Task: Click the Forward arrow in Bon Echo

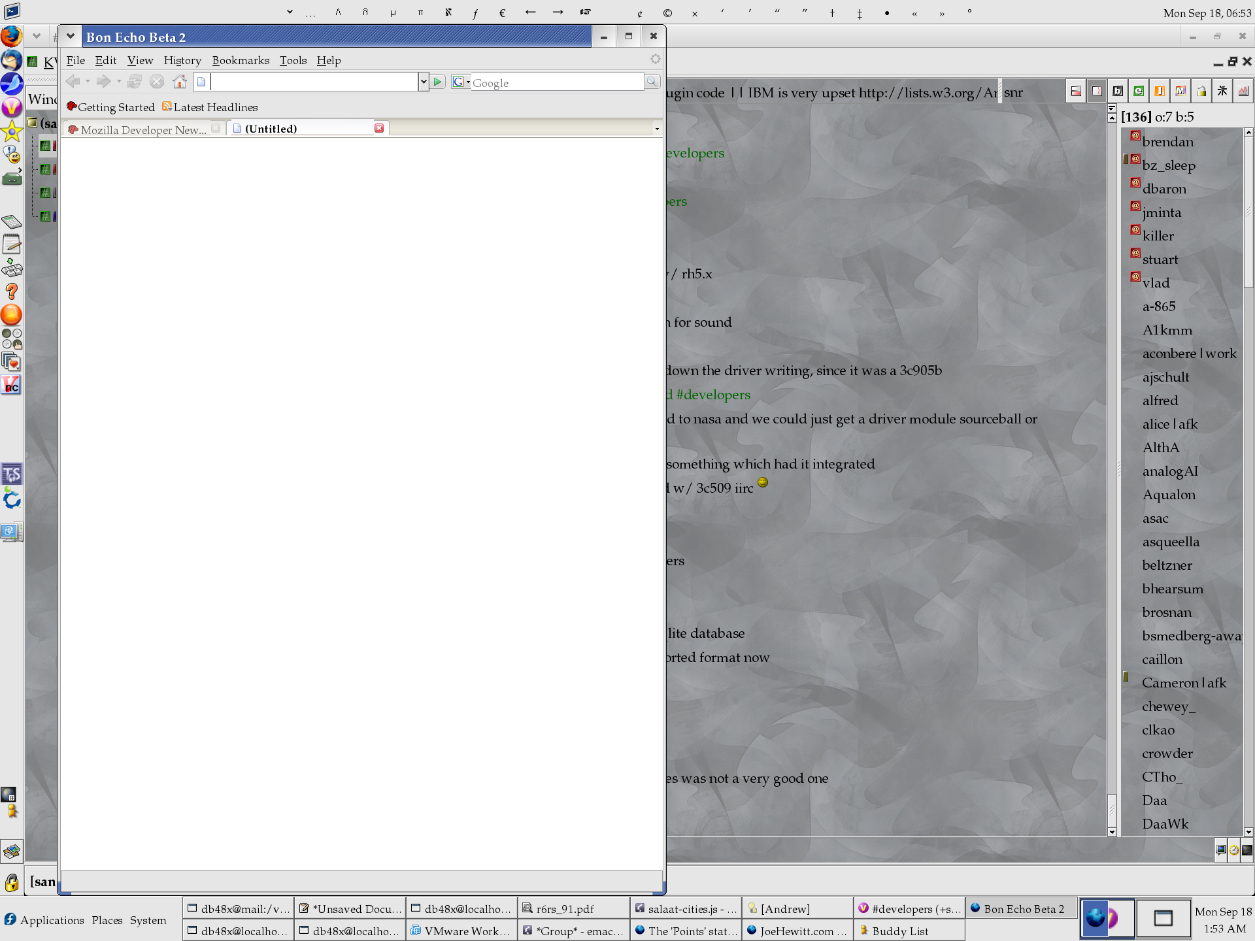Action: (103, 82)
